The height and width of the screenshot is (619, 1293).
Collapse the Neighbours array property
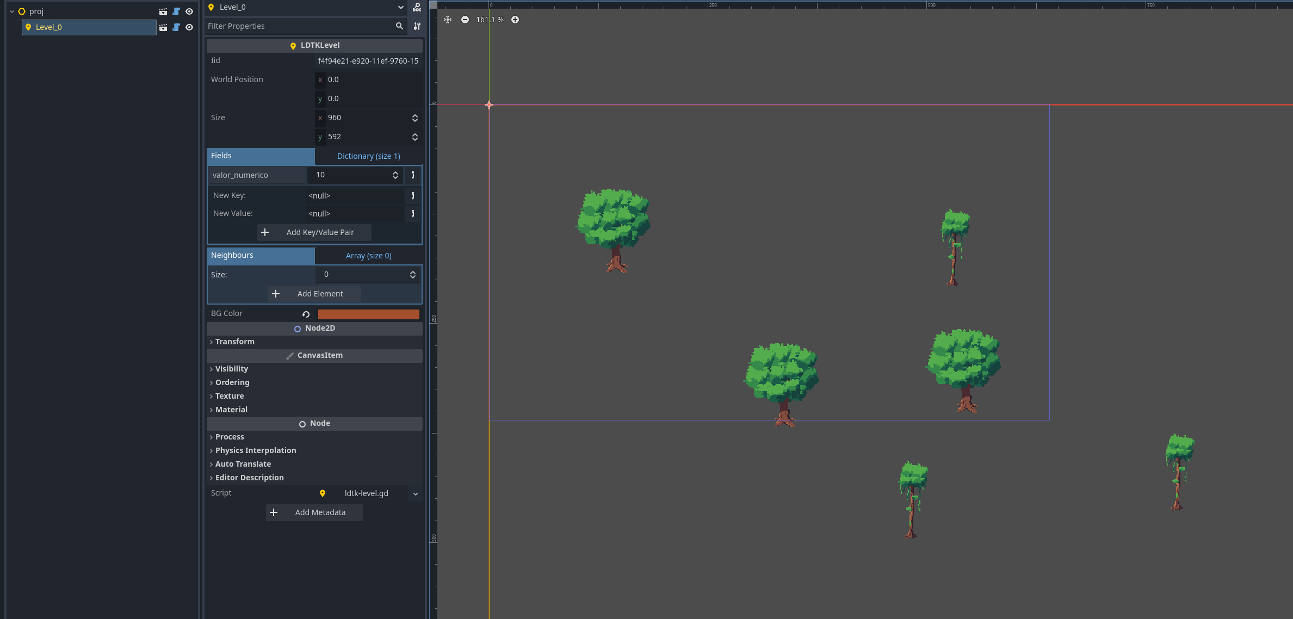368,256
